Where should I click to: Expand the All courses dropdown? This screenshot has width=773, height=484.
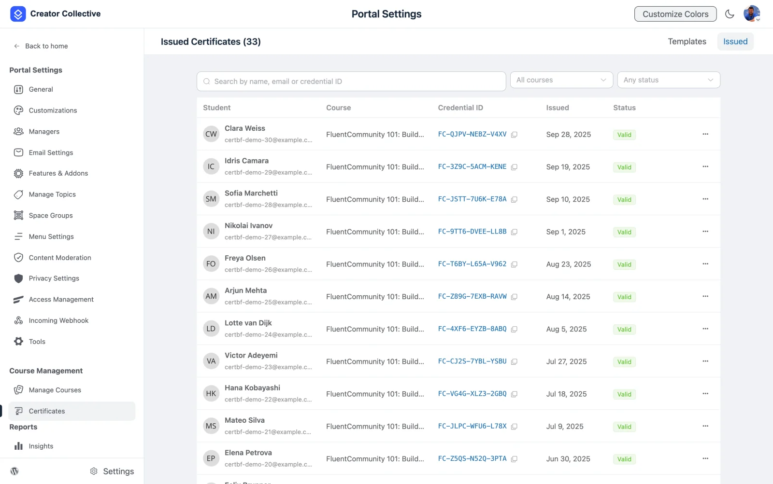tap(561, 80)
